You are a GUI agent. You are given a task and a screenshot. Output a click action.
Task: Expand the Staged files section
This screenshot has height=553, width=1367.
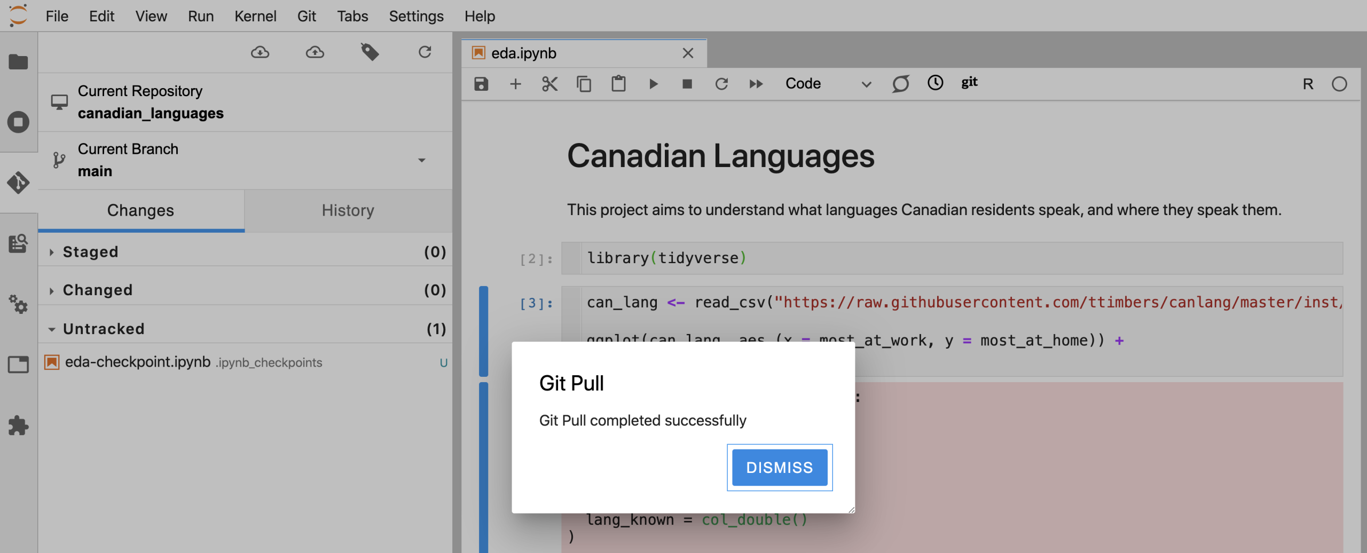[52, 252]
